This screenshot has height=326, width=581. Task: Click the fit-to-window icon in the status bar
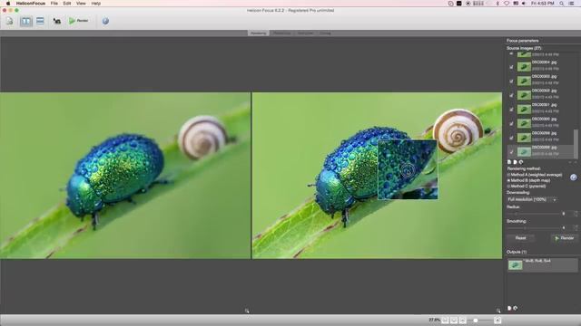pyautogui.click(x=454, y=320)
